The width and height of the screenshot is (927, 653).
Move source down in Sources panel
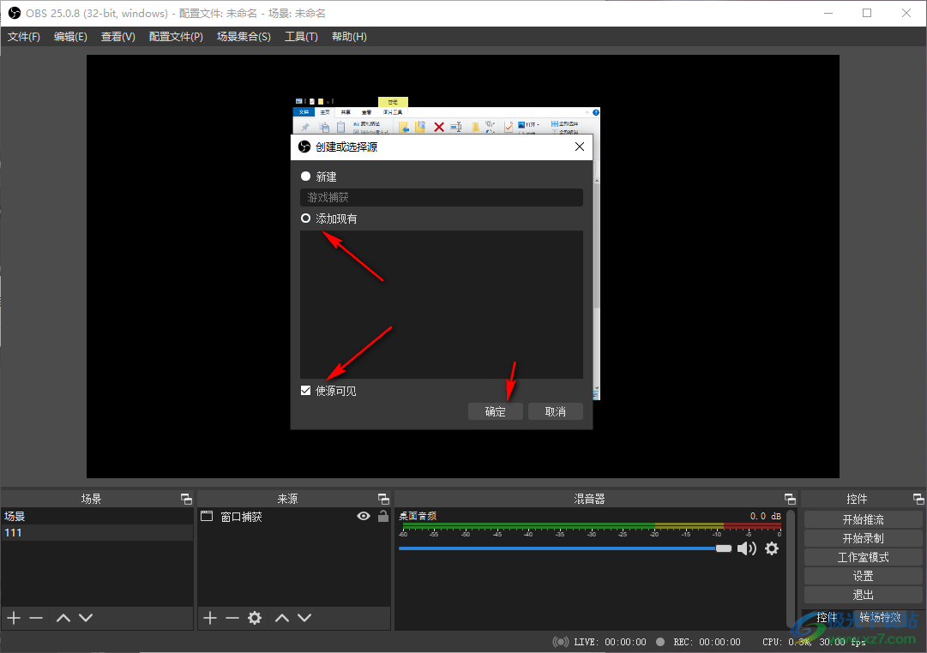click(304, 618)
